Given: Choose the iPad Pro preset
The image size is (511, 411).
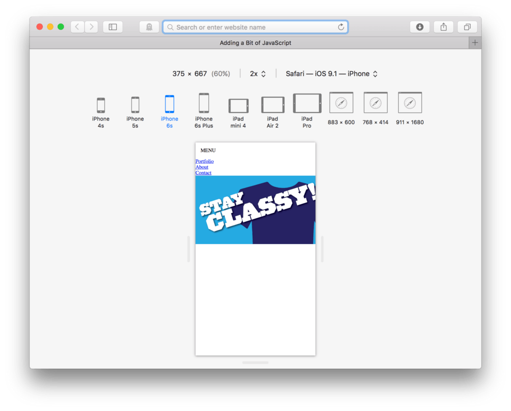Looking at the screenshot, I should coord(307,111).
